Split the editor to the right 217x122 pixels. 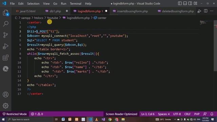(x=206, y=11)
